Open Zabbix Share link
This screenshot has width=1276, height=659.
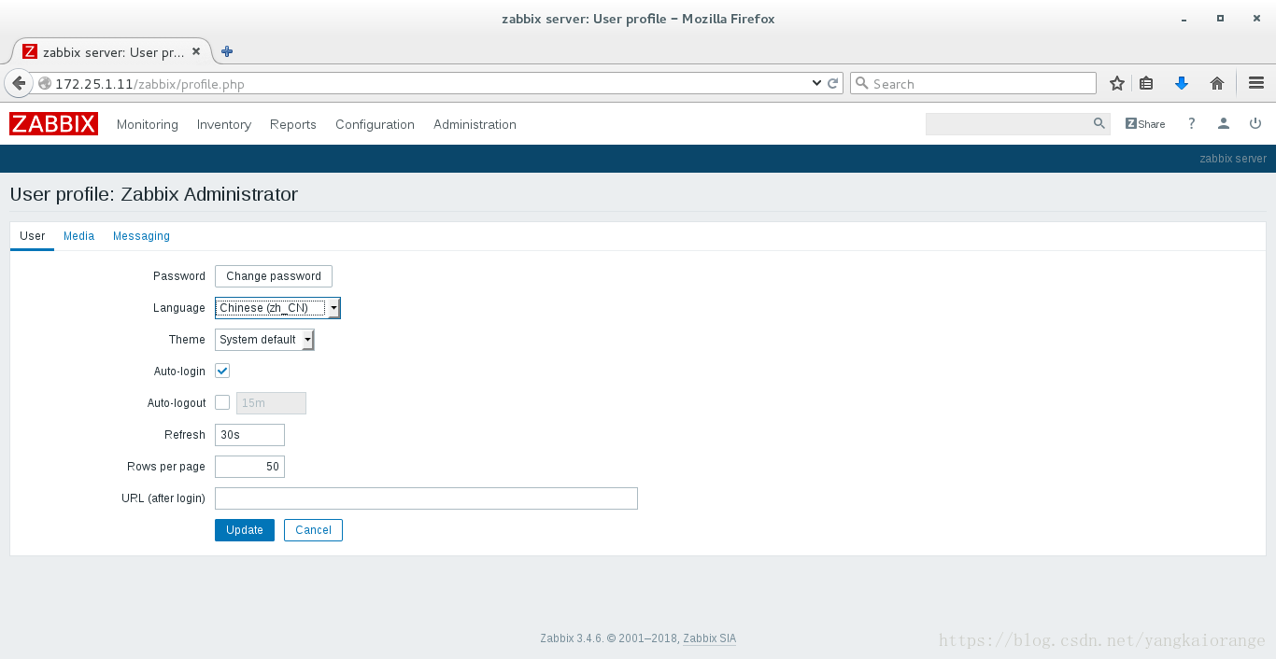click(1145, 123)
